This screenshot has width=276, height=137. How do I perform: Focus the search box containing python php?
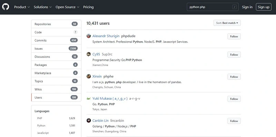click(x=213, y=7)
